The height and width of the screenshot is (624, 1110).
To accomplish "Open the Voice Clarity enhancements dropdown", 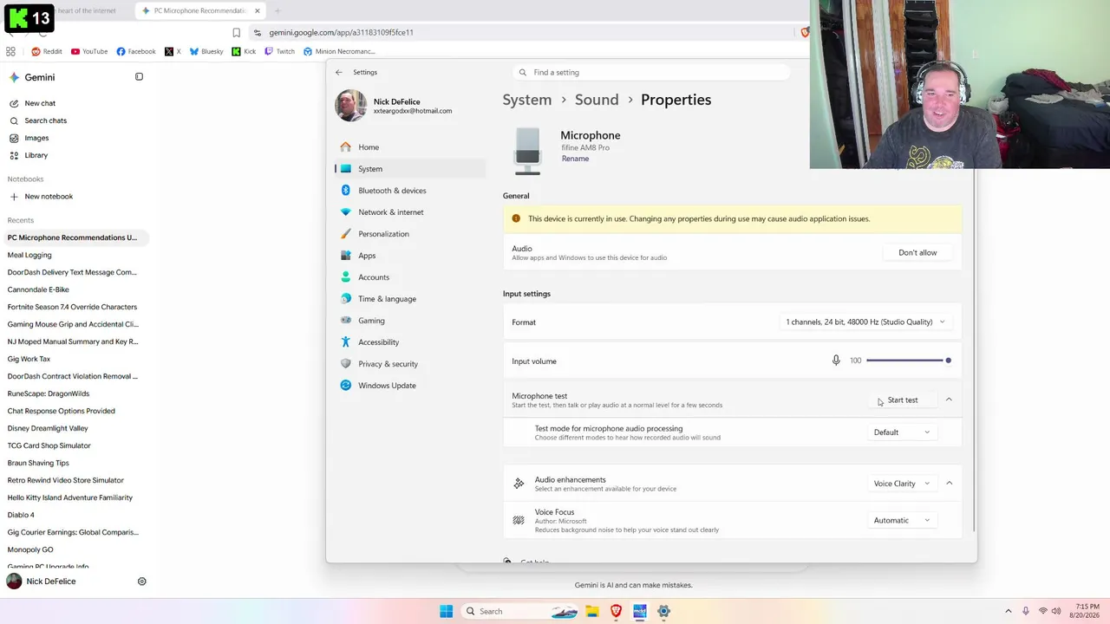I will click(901, 484).
